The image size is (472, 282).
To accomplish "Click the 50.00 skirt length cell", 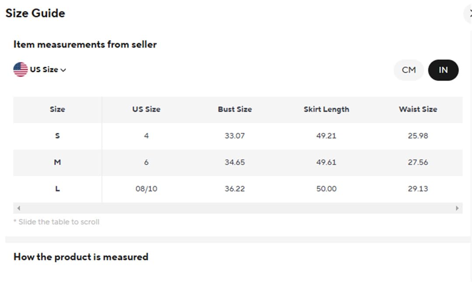I will pos(326,189).
